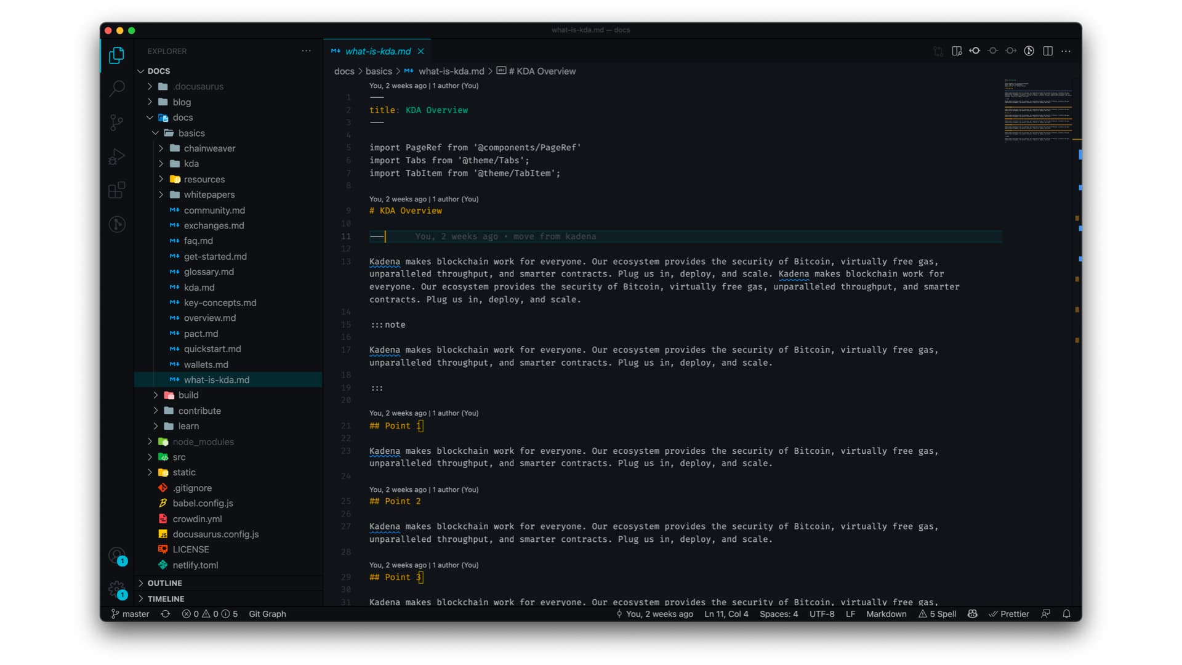Click the Extensions icon in activity bar
Screen dimensions: 1182x665
pos(116,191)
